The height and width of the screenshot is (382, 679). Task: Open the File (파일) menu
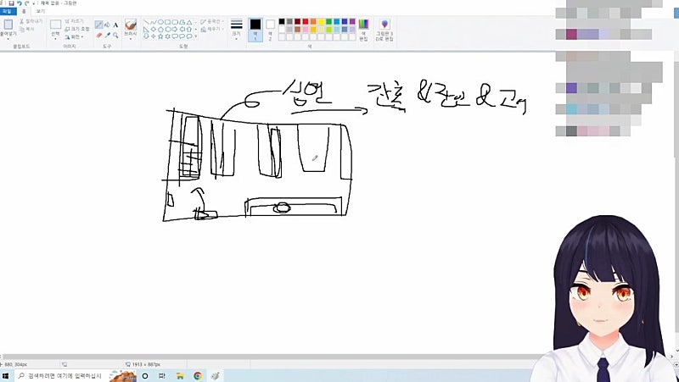coord(7,12)
